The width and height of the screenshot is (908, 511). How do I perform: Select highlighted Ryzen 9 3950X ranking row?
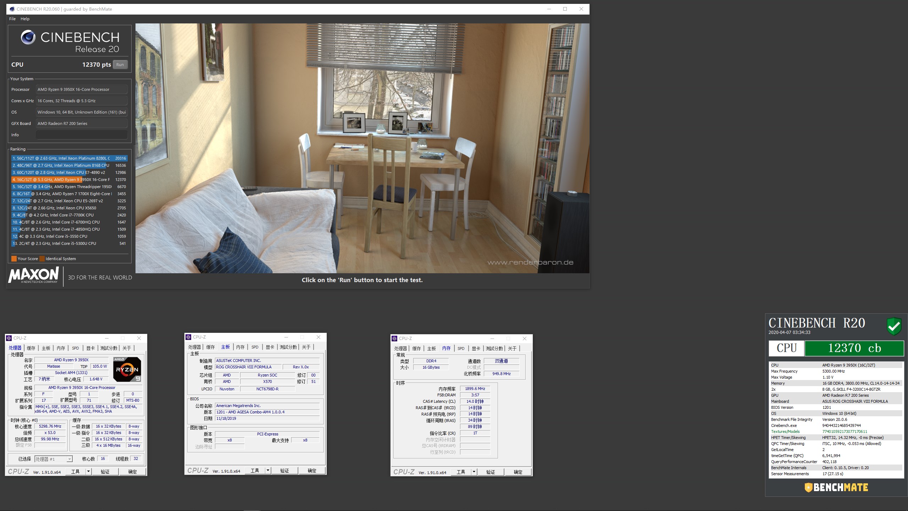click(x=69, y=180)
